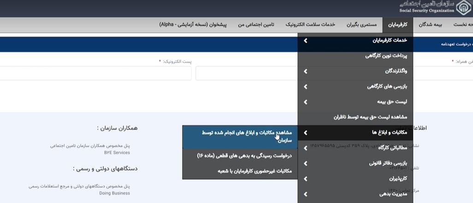
Task: Select مشاهده لیست حق بیمه توسط ناظران
Action: click(355, 117)
